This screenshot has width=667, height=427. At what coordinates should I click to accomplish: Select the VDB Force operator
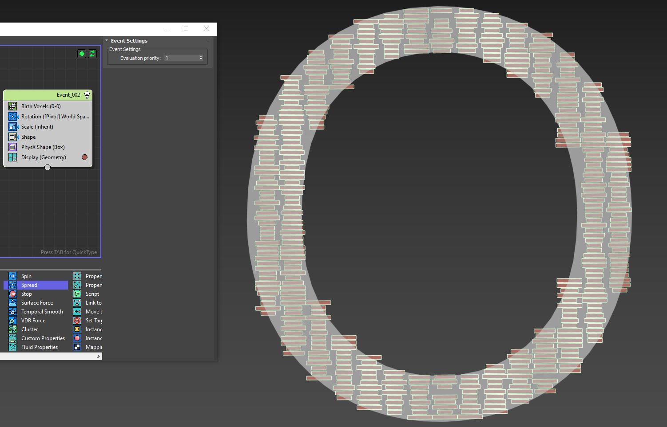coord(33,321)
